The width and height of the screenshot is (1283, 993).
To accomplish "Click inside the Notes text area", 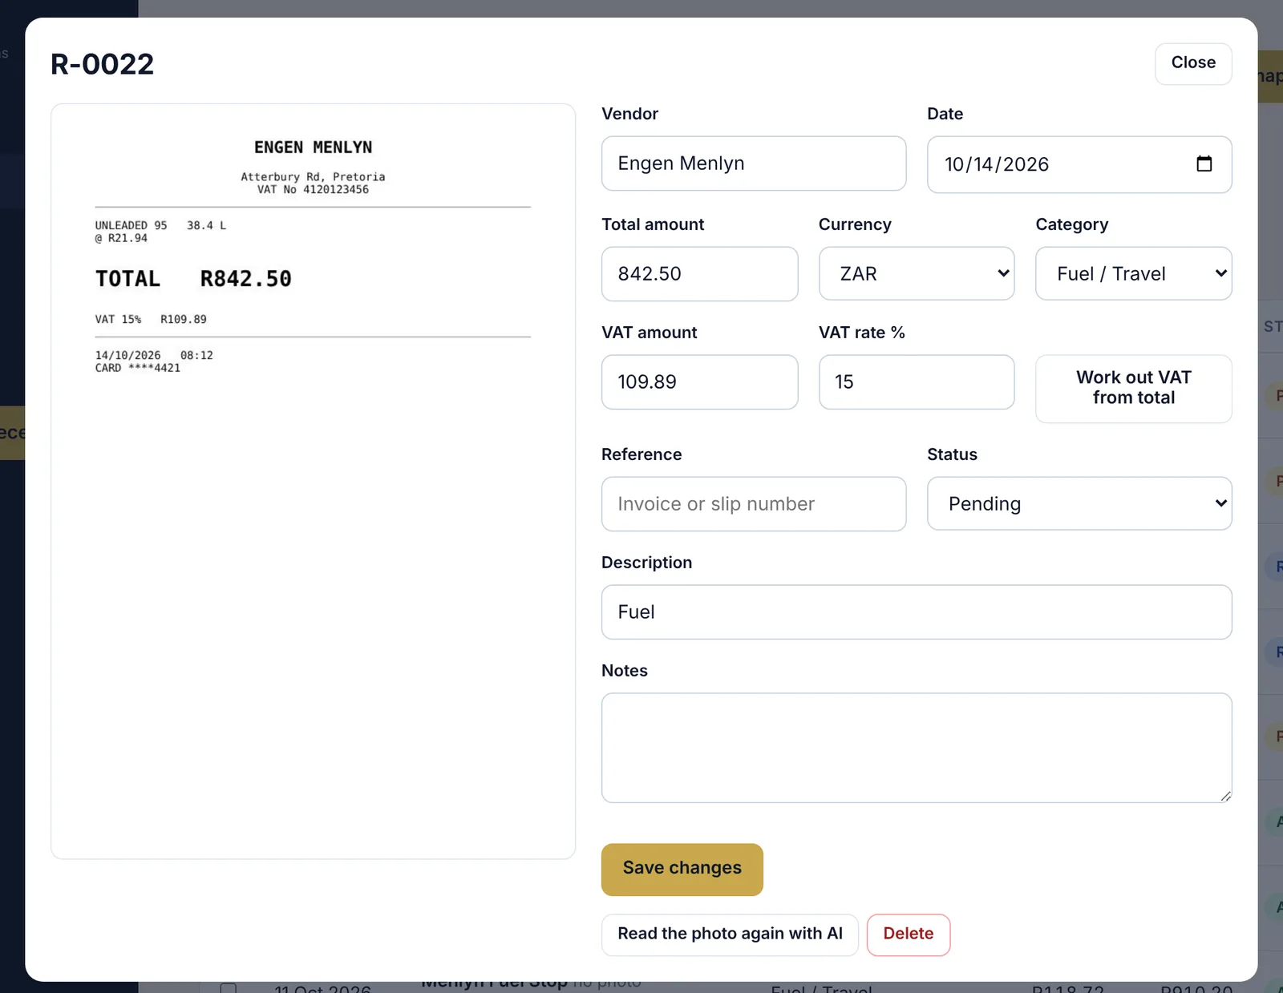I will point(917,748).
